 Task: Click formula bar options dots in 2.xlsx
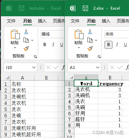[x=105, y=67]
